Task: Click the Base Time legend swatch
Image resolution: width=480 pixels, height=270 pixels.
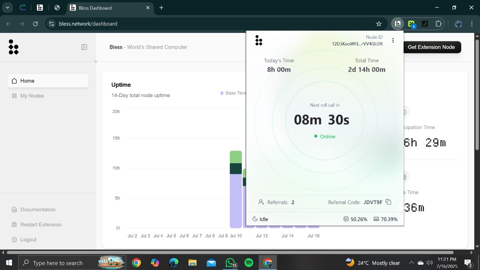Action: click(222, 93)
